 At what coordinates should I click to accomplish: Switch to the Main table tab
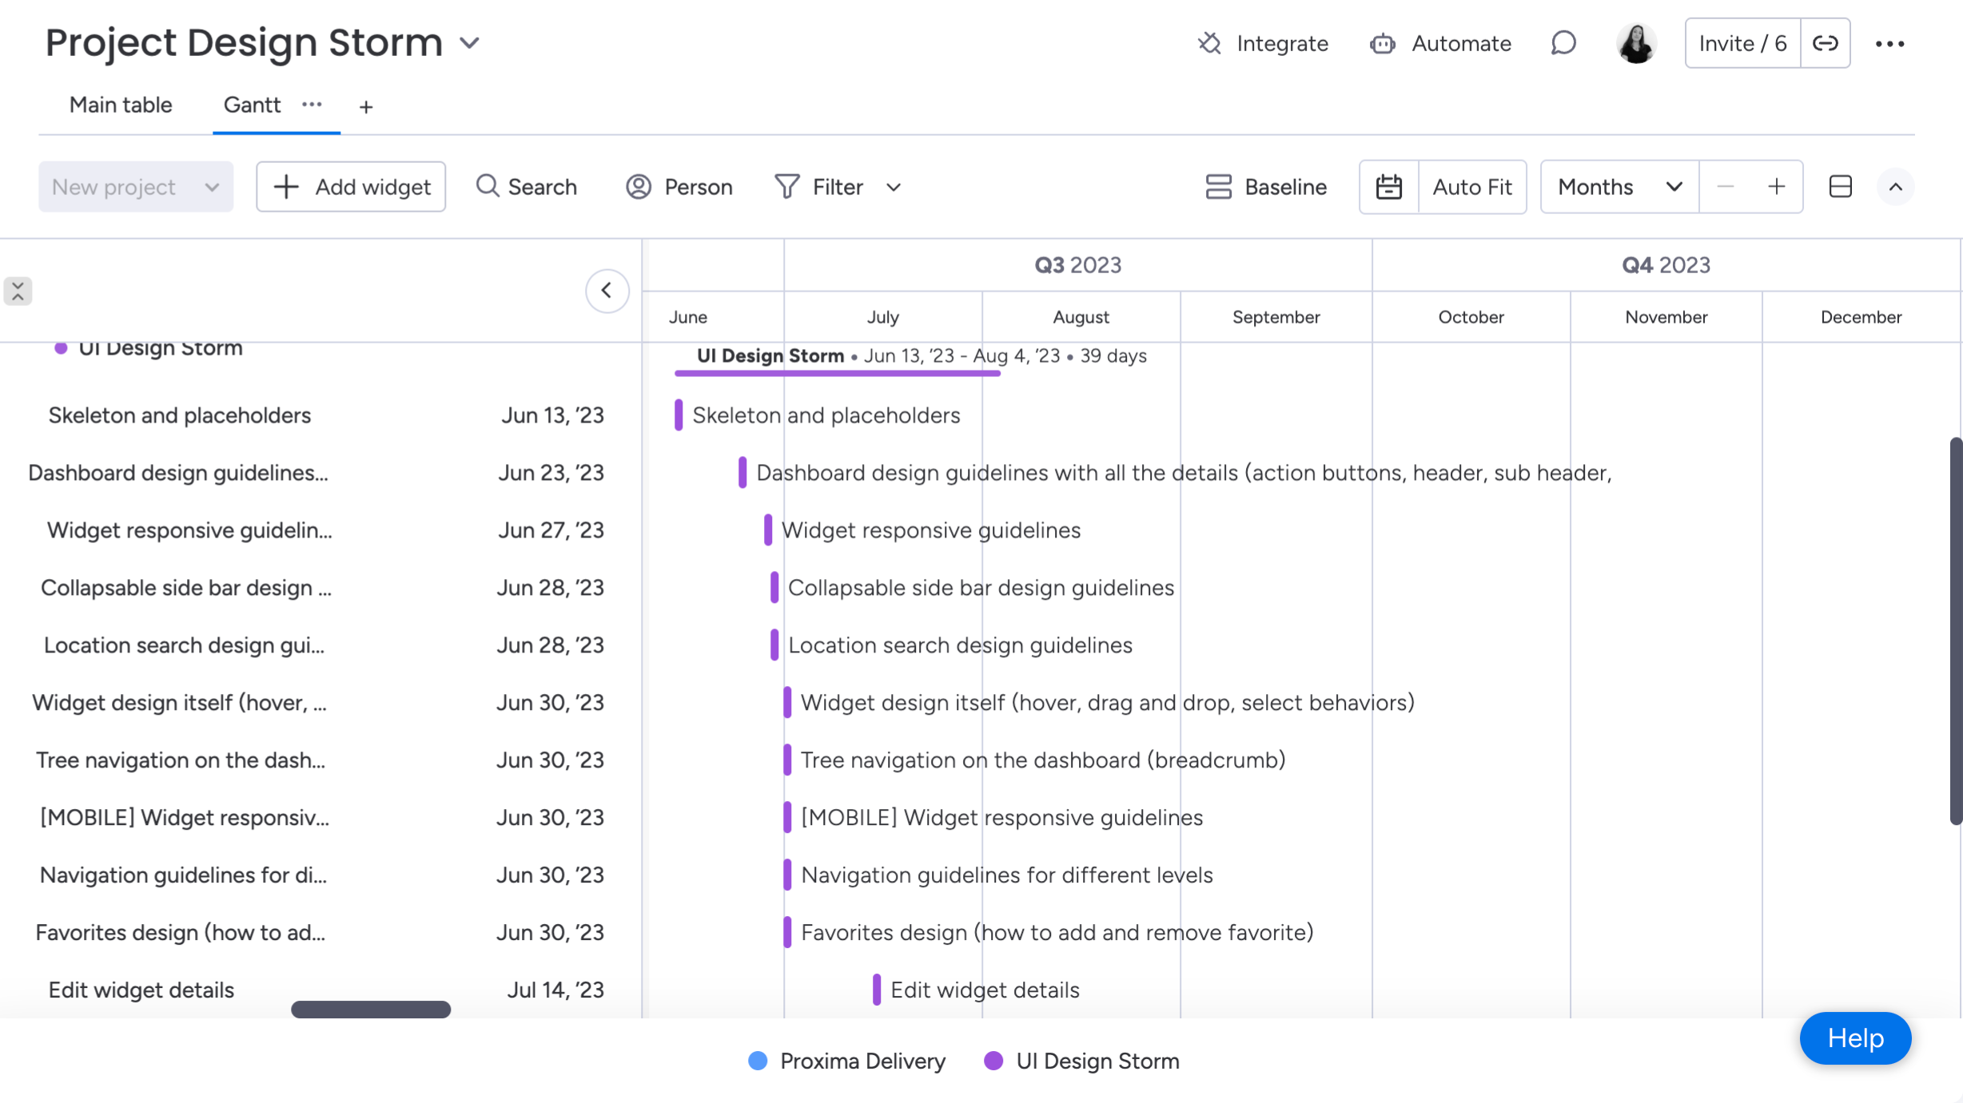point(121,105)
